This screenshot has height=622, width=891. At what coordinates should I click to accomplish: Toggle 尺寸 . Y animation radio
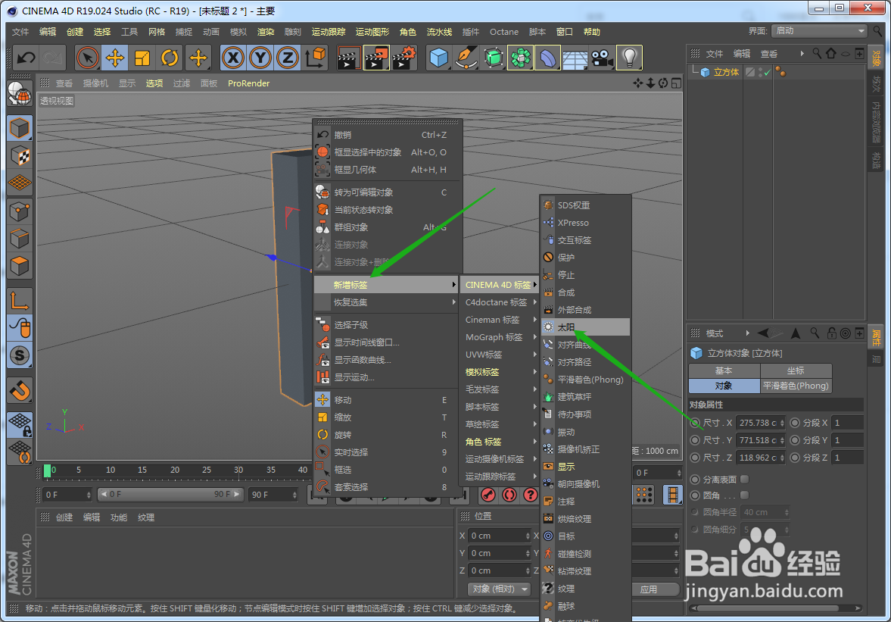pos(695,440)
